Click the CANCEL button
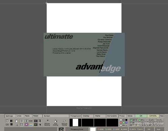Viewport: 168px width, 131px height. coord(153,116)
